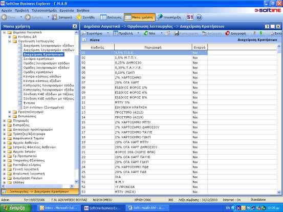The height and width of the screenshot is (212, 283).
Task: Expand the Προϋπολογισμοί folder
Action: coord(10,112)
